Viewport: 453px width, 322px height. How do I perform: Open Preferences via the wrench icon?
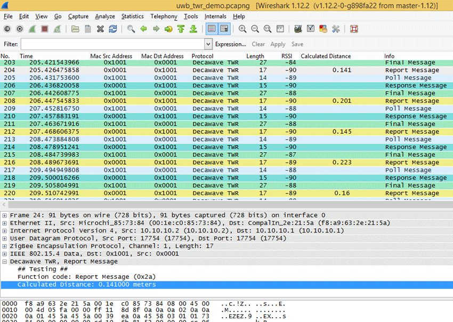[335, 28]
